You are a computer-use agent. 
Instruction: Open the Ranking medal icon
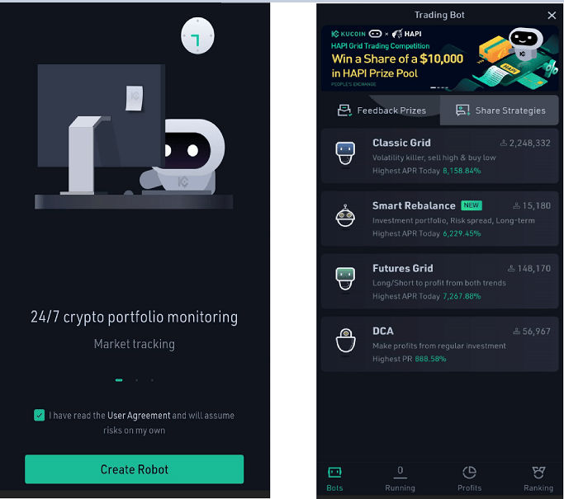pyautogui.click(x=538, y=473)
